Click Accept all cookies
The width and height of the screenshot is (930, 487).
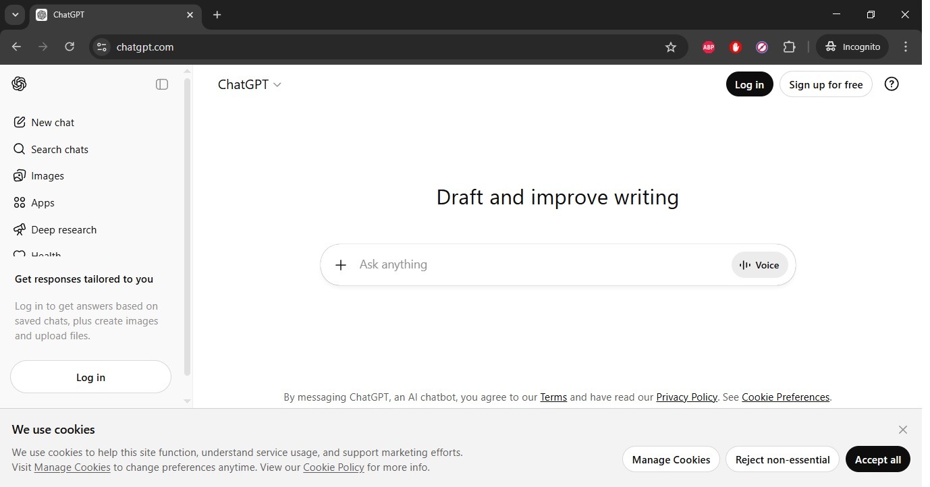point(877,459)
